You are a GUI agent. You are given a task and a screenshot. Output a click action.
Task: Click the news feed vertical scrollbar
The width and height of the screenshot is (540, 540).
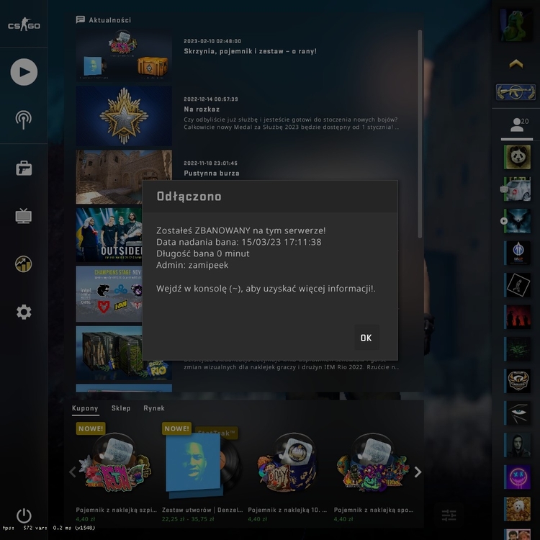coord(420,134)
